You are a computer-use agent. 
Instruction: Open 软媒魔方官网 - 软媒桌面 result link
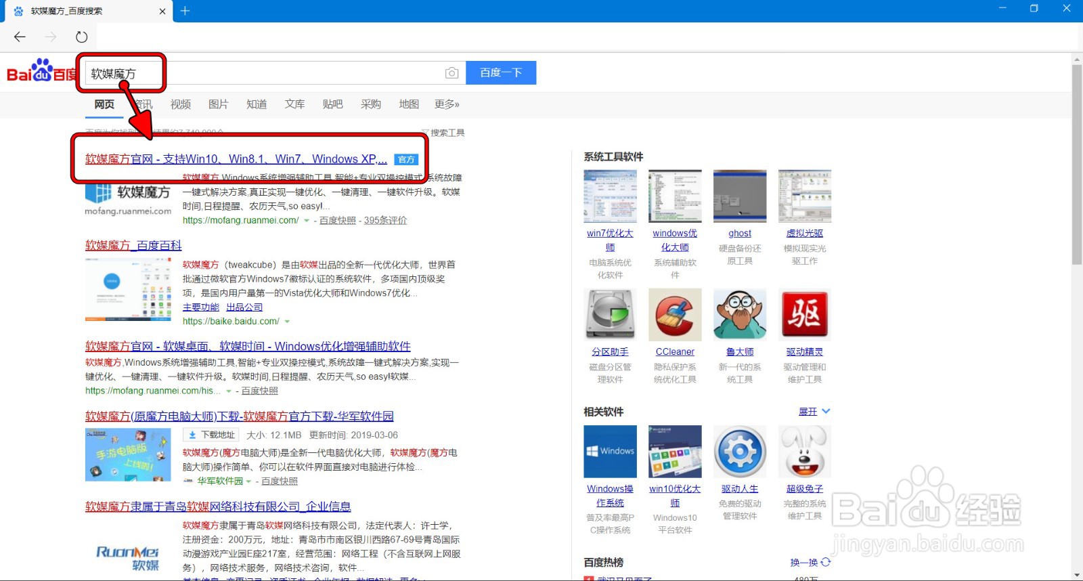pos(248,346)
